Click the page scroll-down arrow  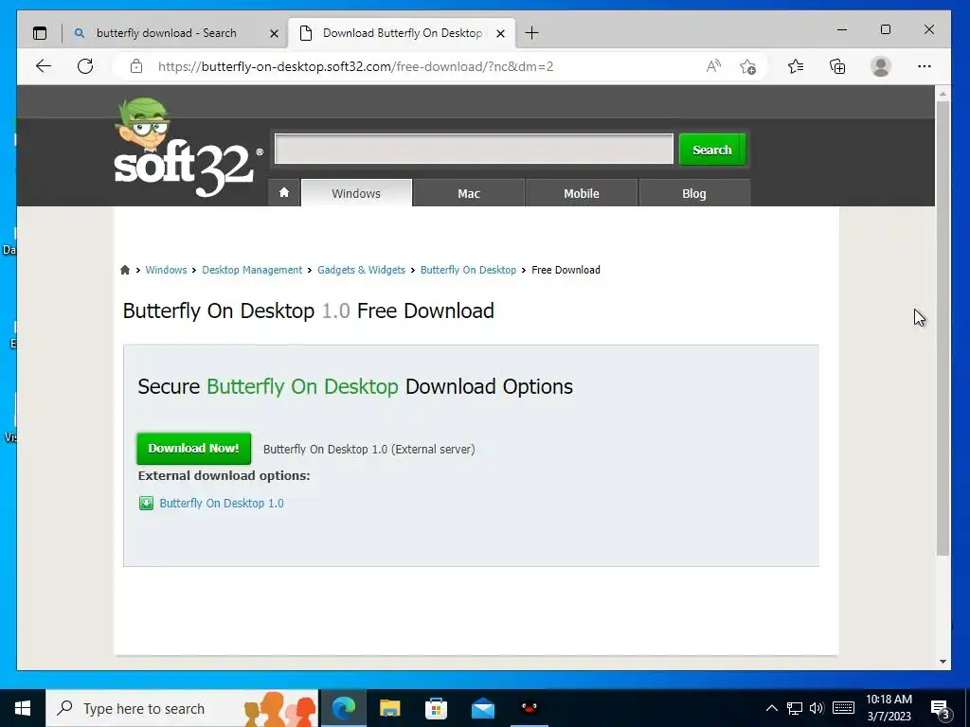943,662
